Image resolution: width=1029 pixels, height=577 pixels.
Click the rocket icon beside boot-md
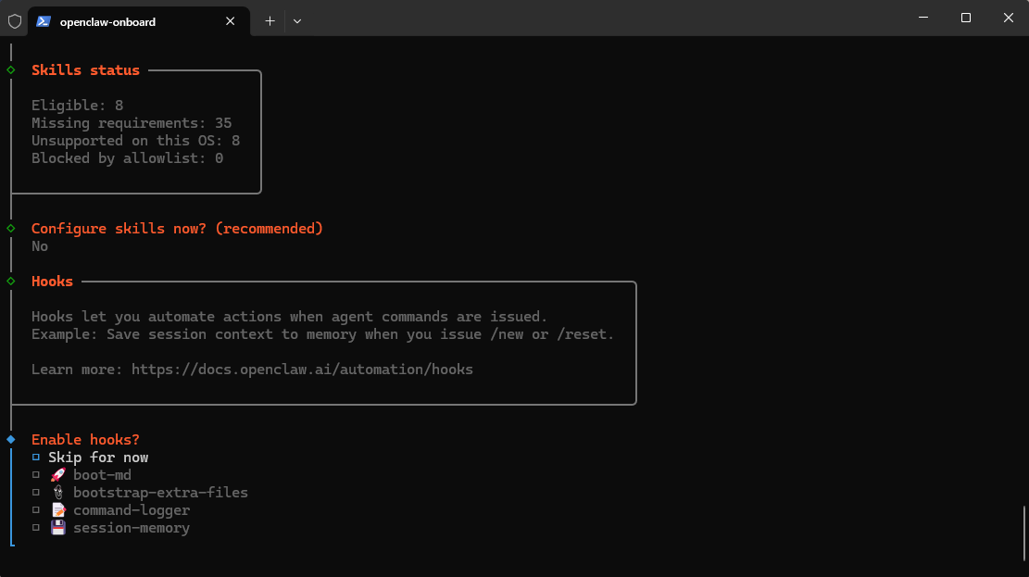pyautogui.click(x=57, y=475)
